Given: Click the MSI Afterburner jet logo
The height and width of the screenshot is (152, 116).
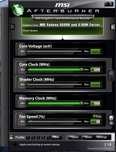Looking at the screenshot, I should point(18,10).
